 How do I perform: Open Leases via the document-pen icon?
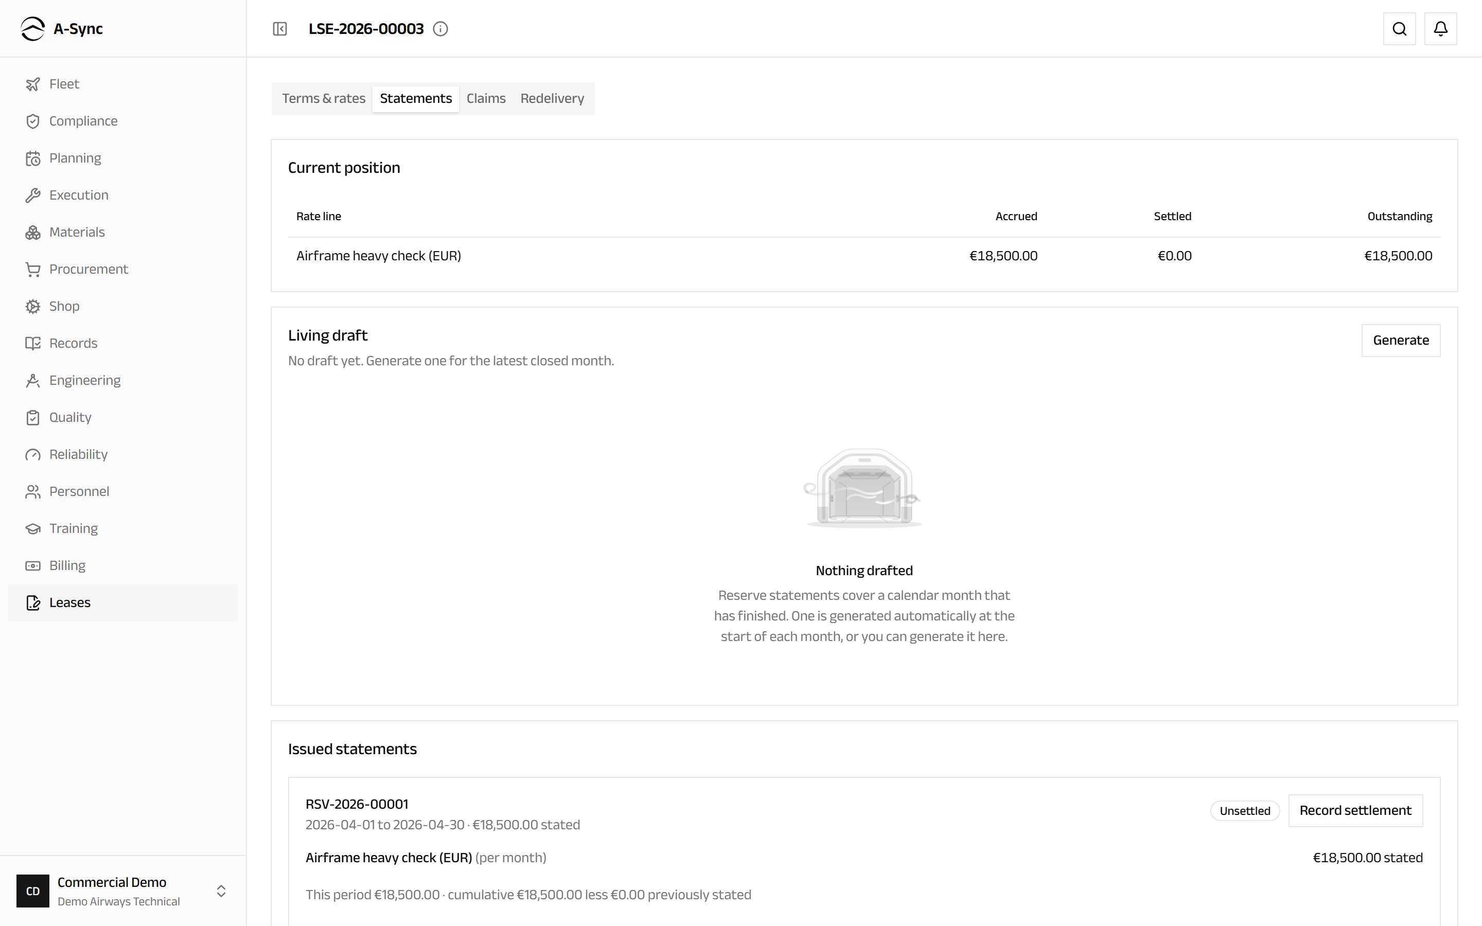click(32, 602)
